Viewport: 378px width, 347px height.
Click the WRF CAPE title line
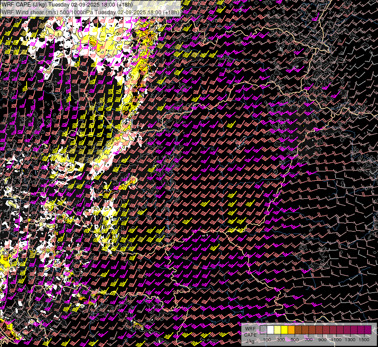(x=67, y=5)
